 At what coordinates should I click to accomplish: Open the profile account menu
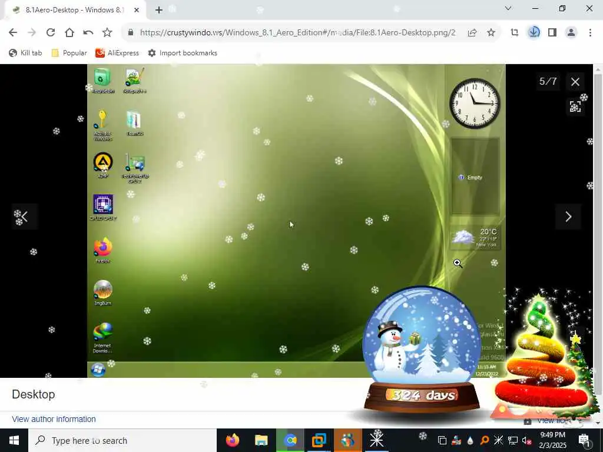[x=571, y=33]
